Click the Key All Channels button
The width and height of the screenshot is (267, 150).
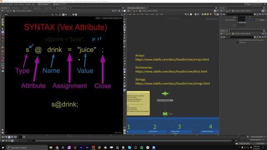[258, 140]
